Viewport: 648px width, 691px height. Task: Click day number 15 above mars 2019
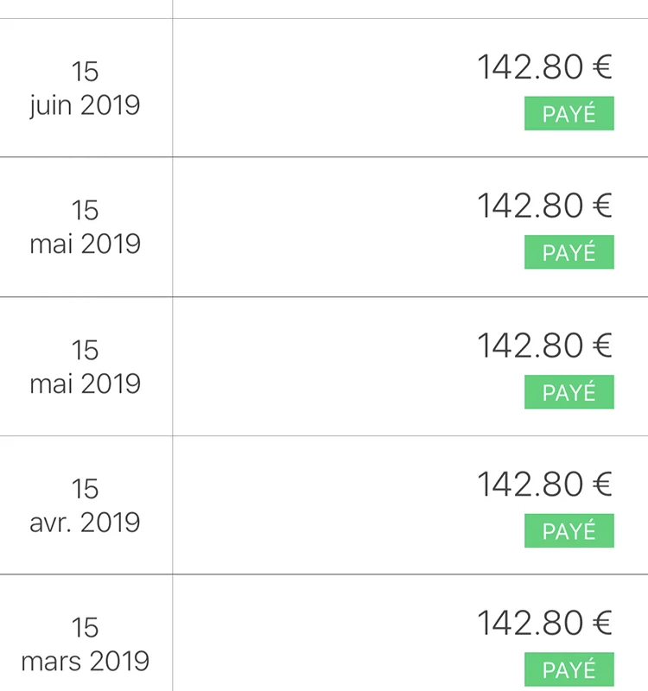point(85,628)
